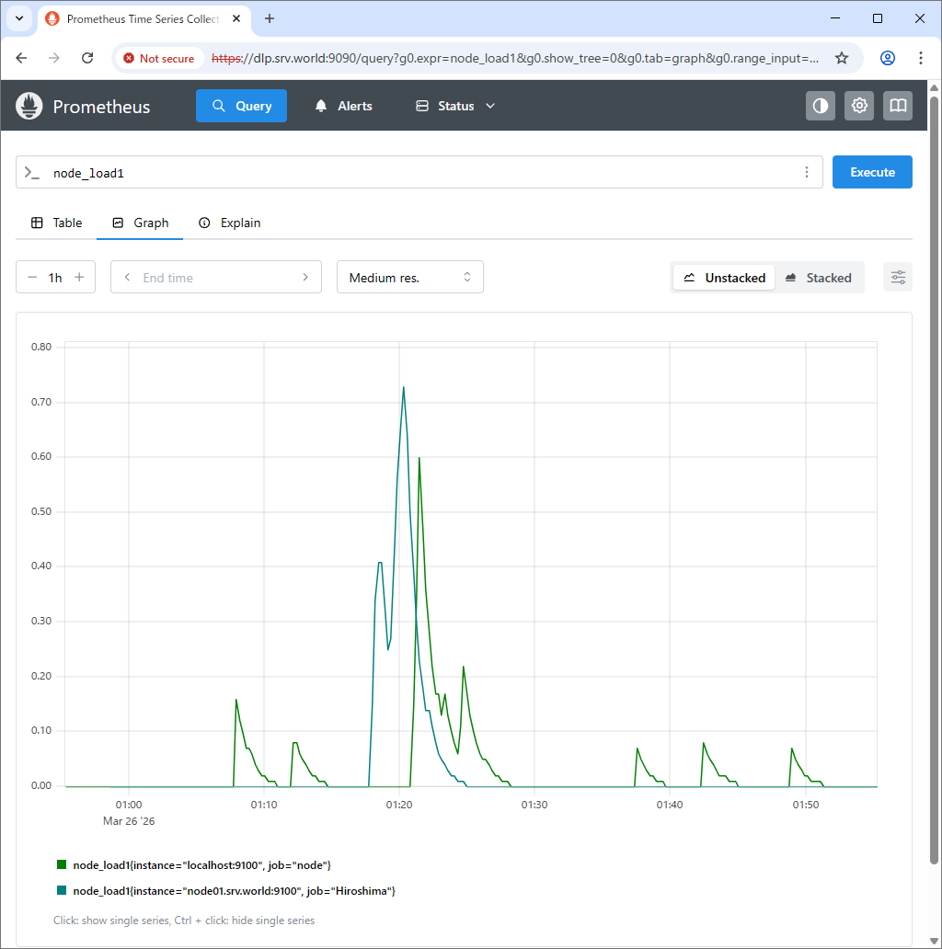Open a new browser tab
Viewport: 942px width, 949px height.
coord(270,18)
